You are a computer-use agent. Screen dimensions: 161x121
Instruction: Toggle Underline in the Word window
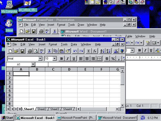tap(151, 50)
